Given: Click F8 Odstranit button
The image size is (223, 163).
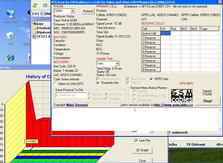Looking at the screenshot, I should (x=196, y=145).
